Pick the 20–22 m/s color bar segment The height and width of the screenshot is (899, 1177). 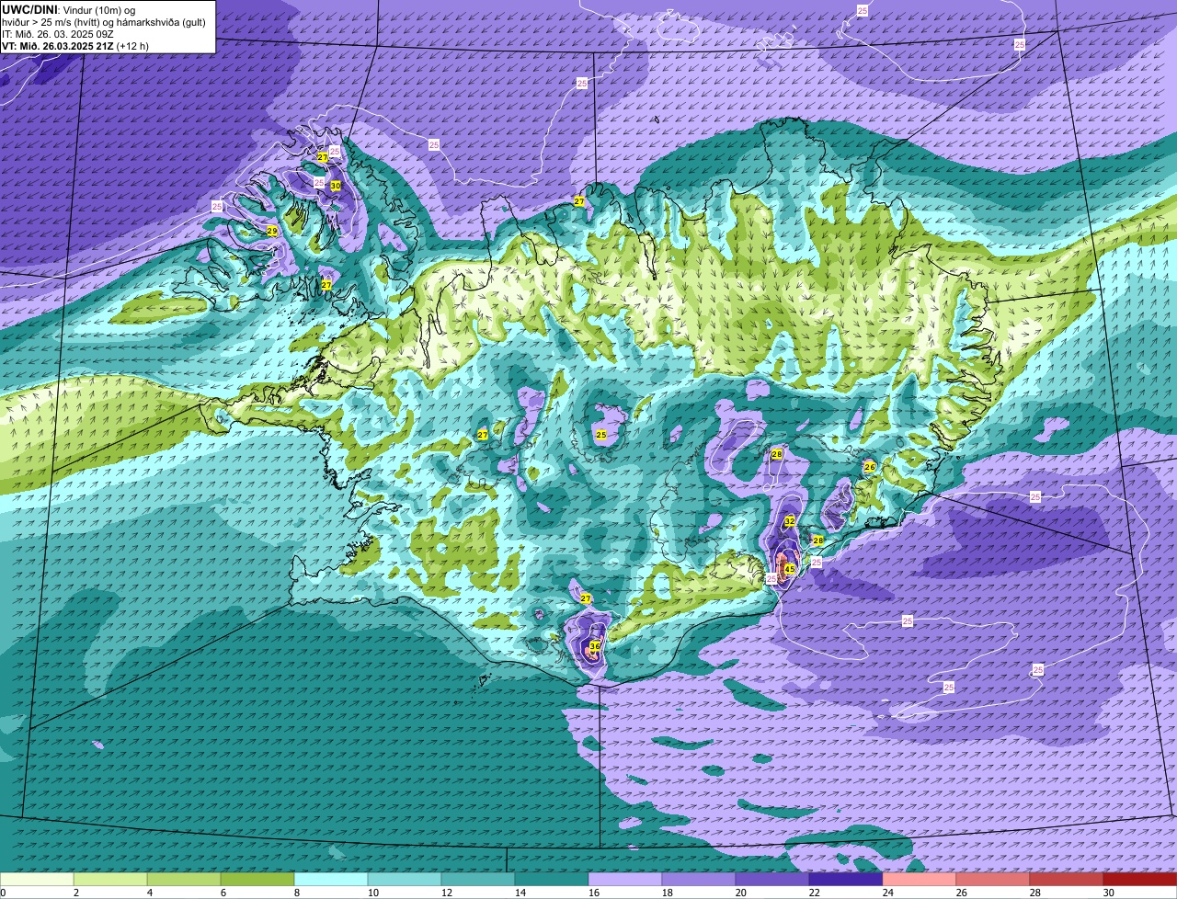(772, 880)
